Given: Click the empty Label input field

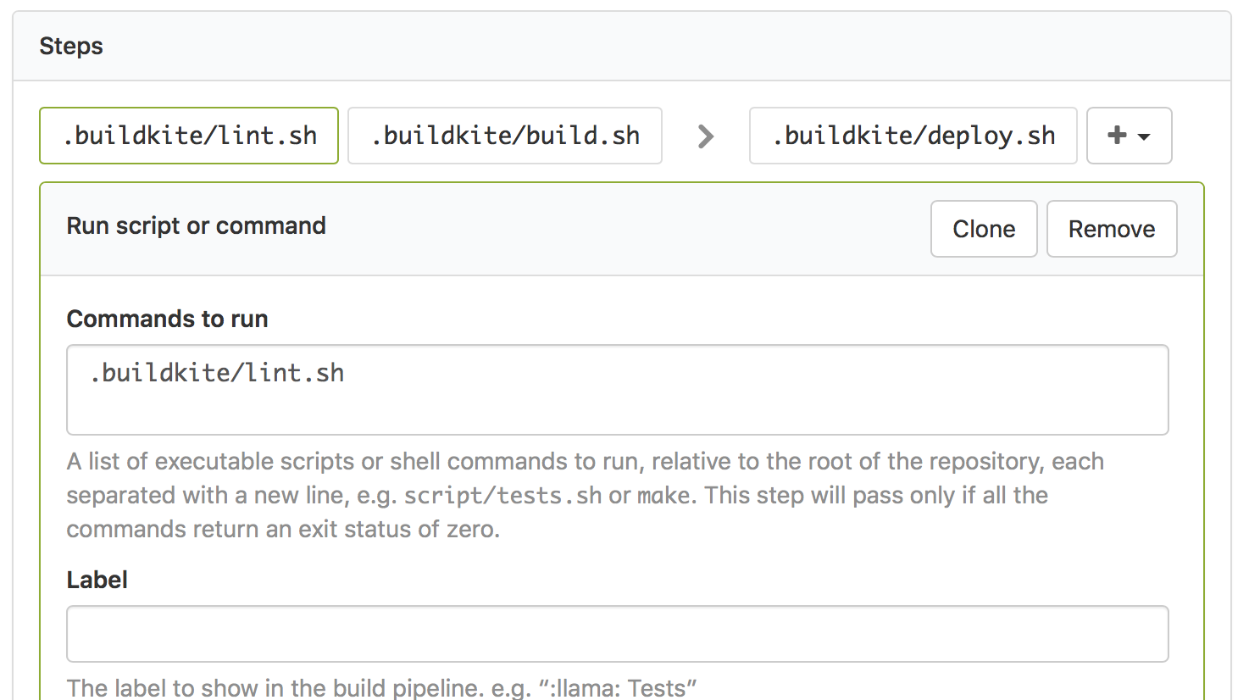Looking at the screenshot, I should (617, 634).
